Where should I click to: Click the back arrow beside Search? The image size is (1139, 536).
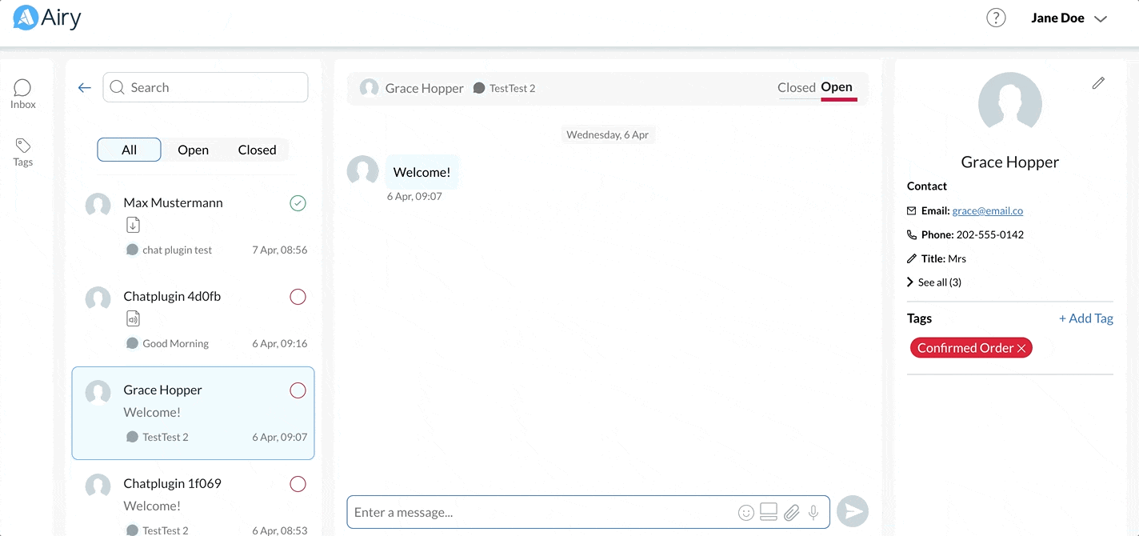(x=85, y=88)
